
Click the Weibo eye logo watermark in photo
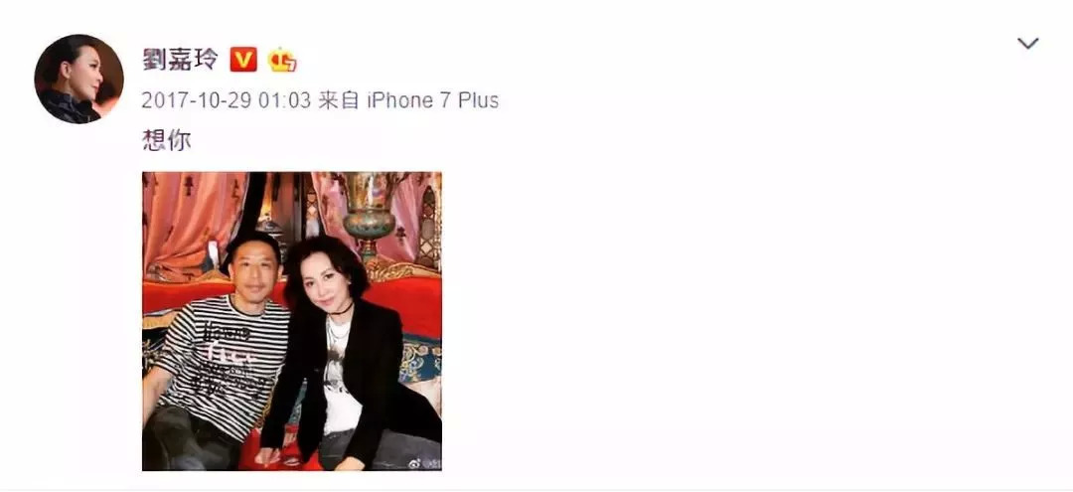coord(415,464)
